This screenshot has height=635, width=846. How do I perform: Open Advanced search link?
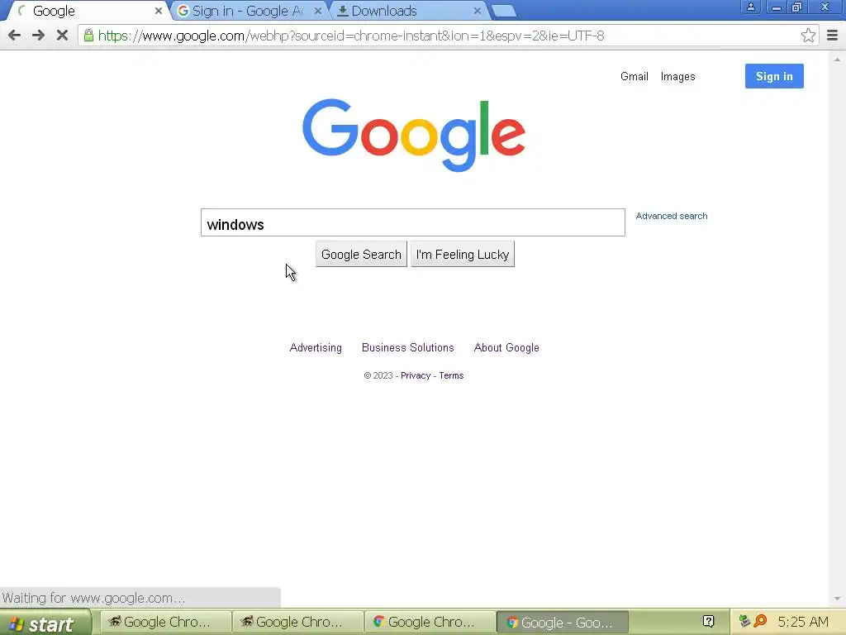tap(671, 216)
